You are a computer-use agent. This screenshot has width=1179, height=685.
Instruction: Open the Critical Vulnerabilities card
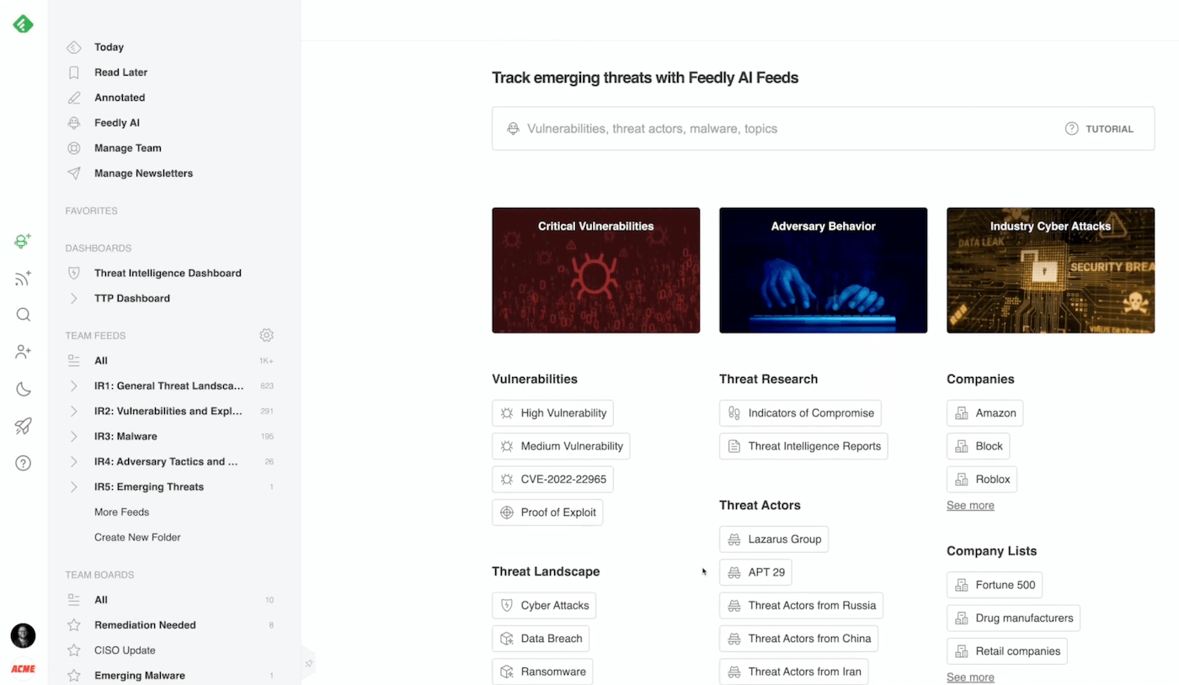(x=595, y=270)
